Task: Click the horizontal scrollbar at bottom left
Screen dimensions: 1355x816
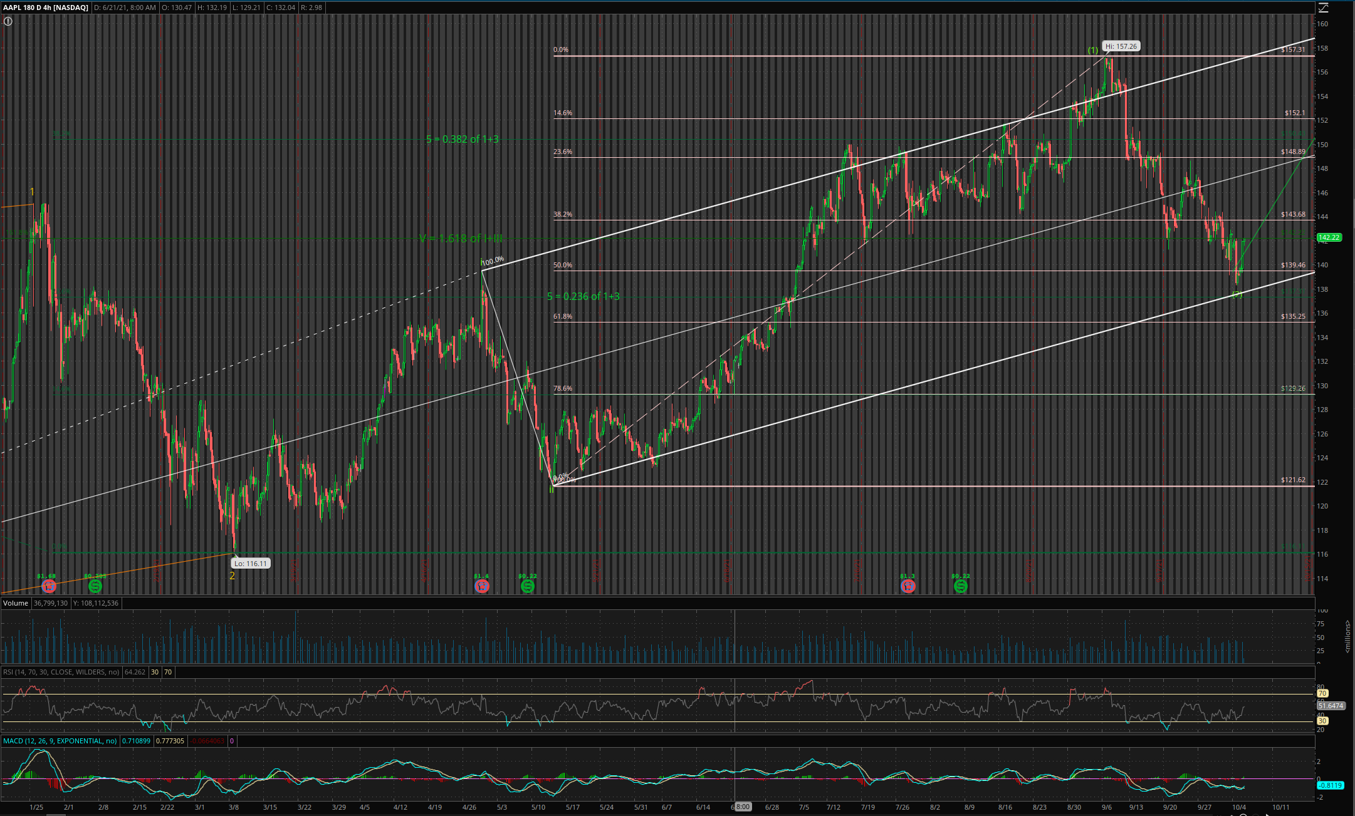Action: coord(56,814)
